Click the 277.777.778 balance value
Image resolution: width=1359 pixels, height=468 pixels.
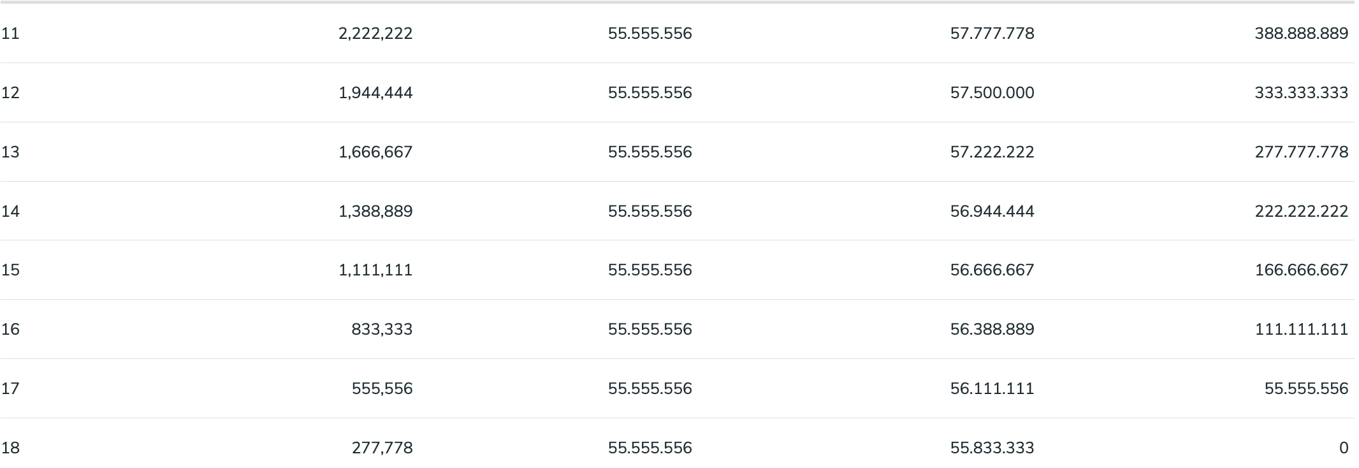pyautogui.click(x=1301, y=152)
